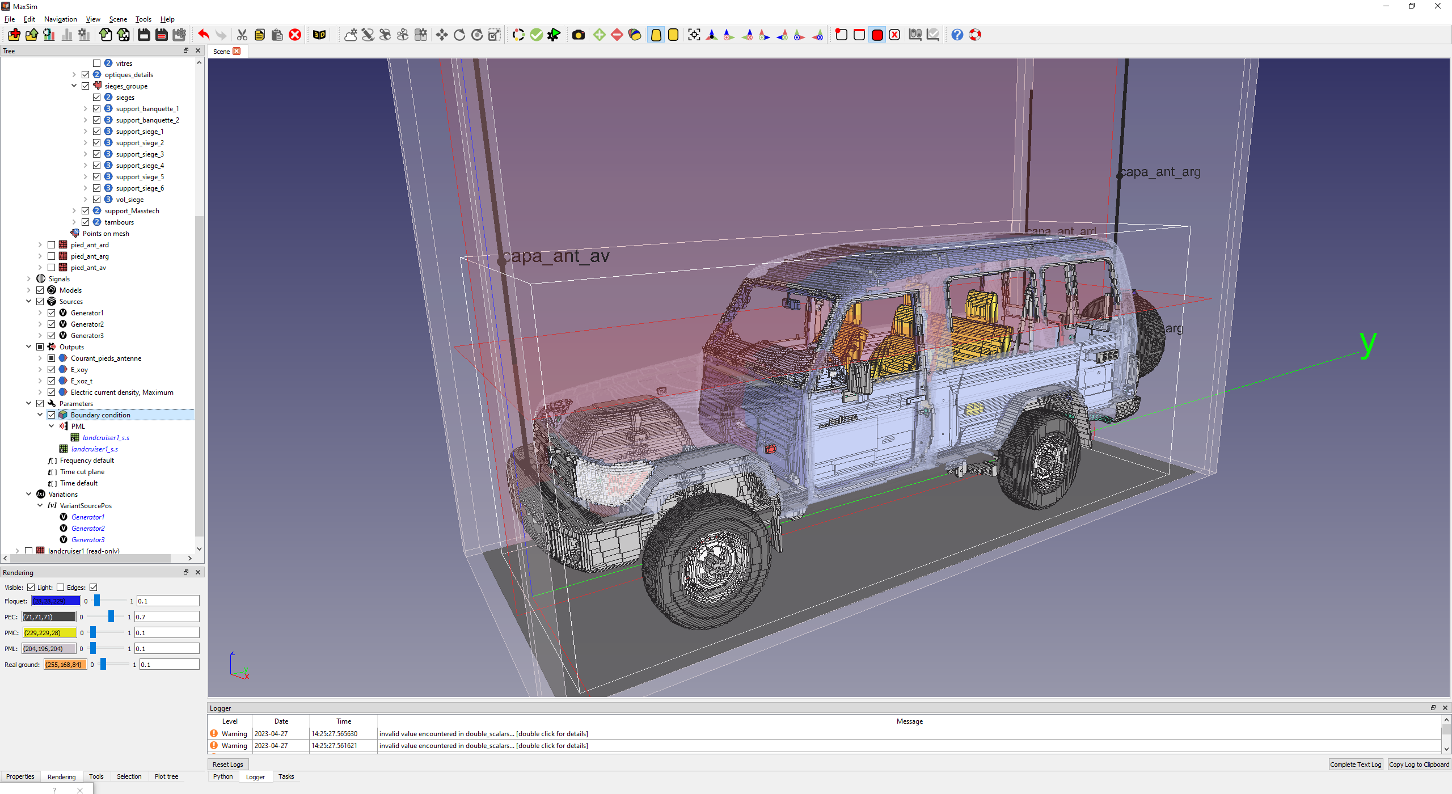Click the red filled selection mode icon
Viewport: 1452px width, 794px height.
[x=877, y=35]
